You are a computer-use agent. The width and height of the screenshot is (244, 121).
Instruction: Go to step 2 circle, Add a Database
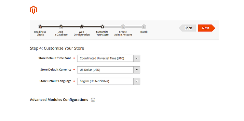(61, 27)
